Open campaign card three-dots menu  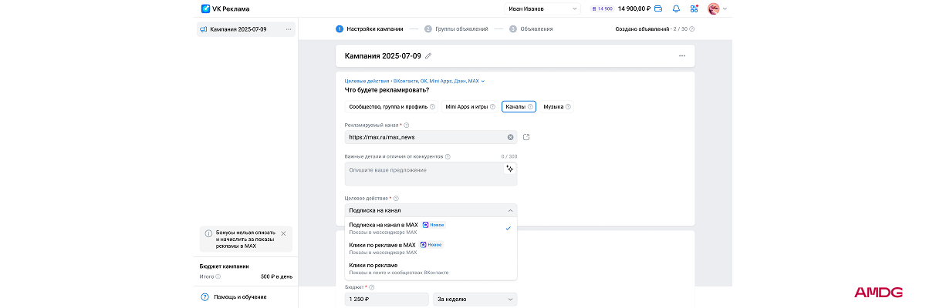click(681, 55)
